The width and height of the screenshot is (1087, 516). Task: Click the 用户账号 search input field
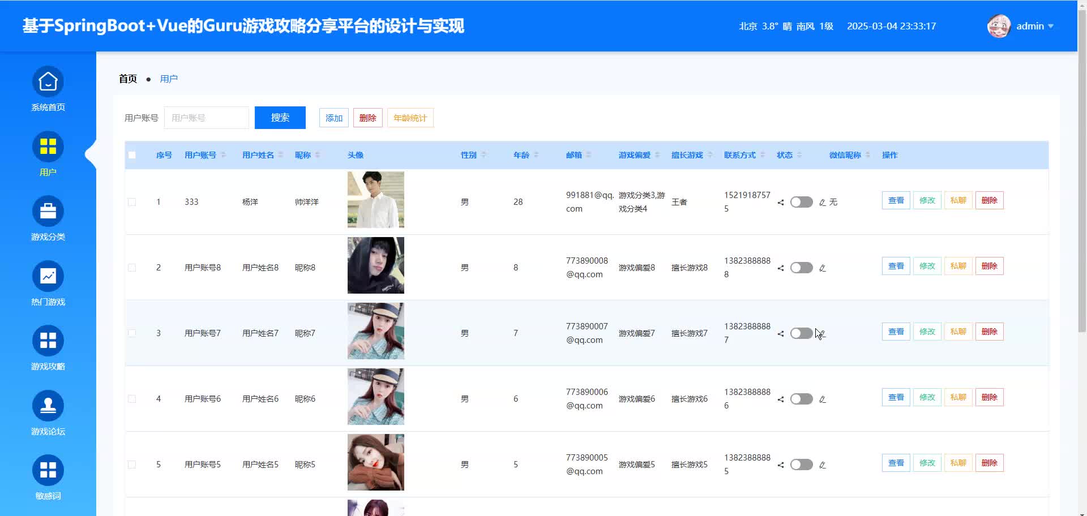click(207, 118)
